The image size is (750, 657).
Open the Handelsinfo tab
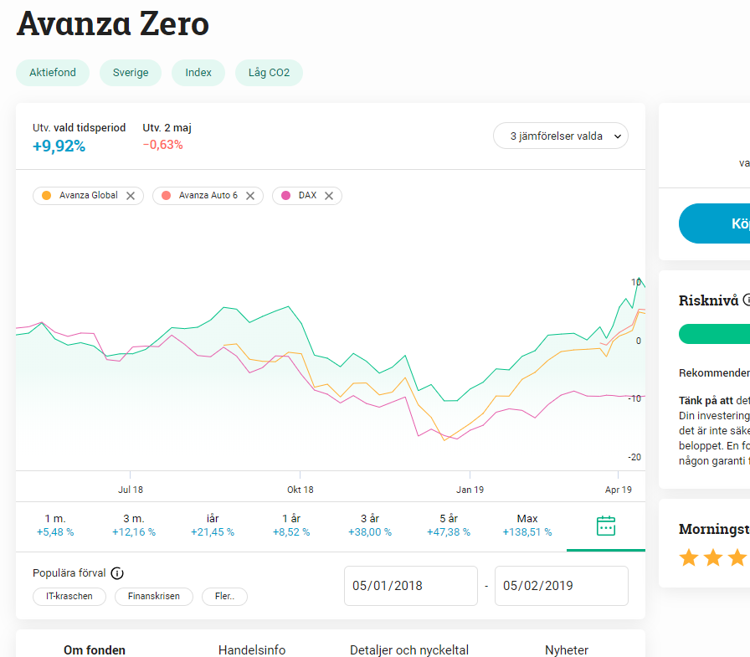click(252, 649)
